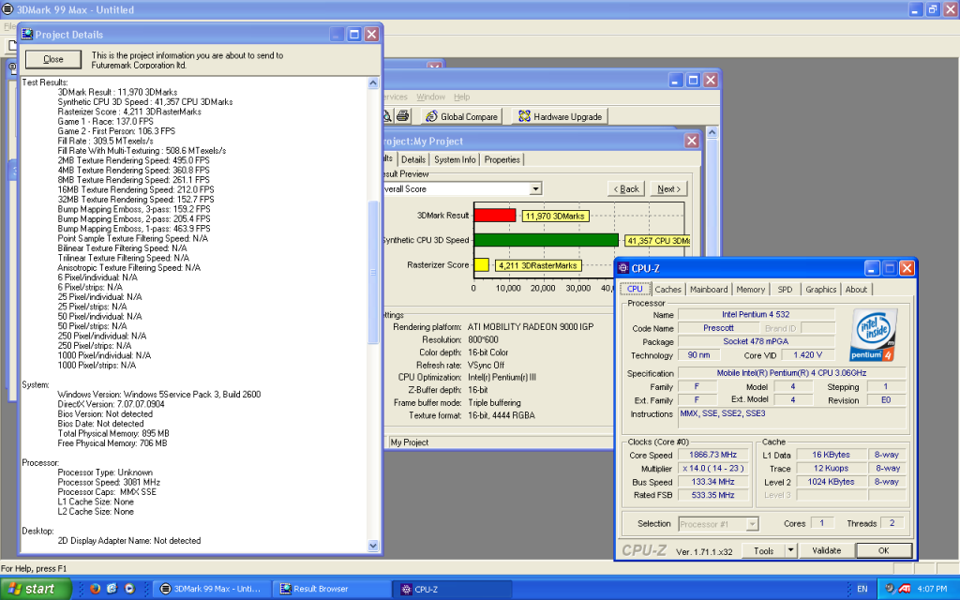Open the Processor #1 selection dropdown
The width and height of the screenshot is (960, 600).
(x=753, y=523)
